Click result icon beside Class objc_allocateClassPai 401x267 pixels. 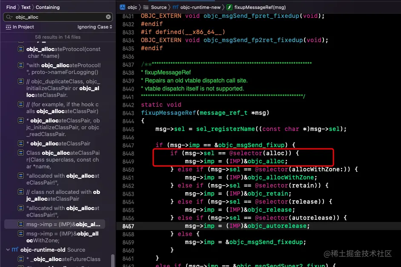[x=21, y=153]
